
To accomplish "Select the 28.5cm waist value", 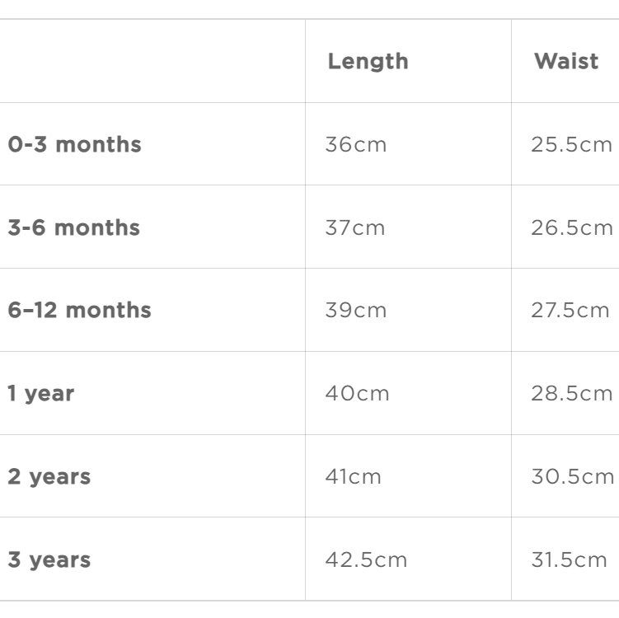I will 572,394.
